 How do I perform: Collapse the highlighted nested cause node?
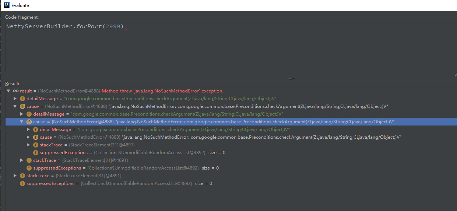[x=22, y=122]
